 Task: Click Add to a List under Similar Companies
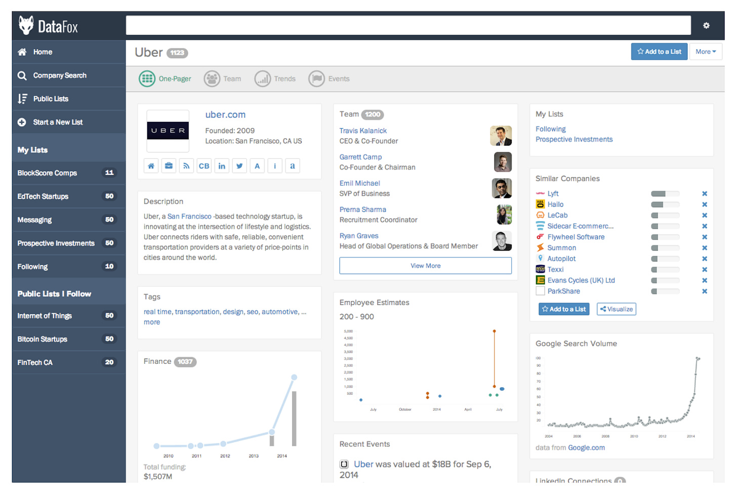click(x=564, y=309)
